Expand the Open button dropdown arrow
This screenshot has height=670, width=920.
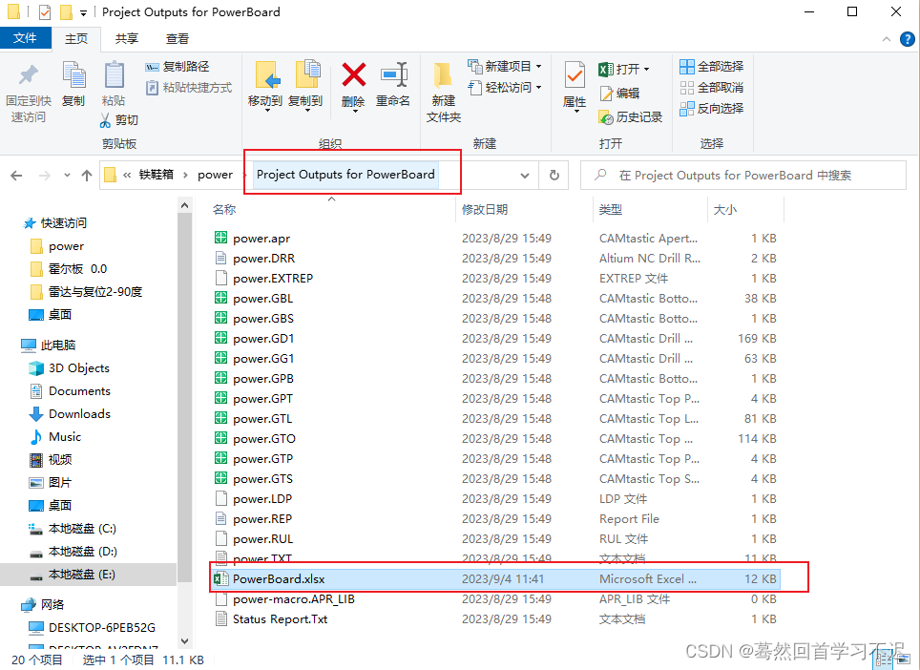coord(646,70)
